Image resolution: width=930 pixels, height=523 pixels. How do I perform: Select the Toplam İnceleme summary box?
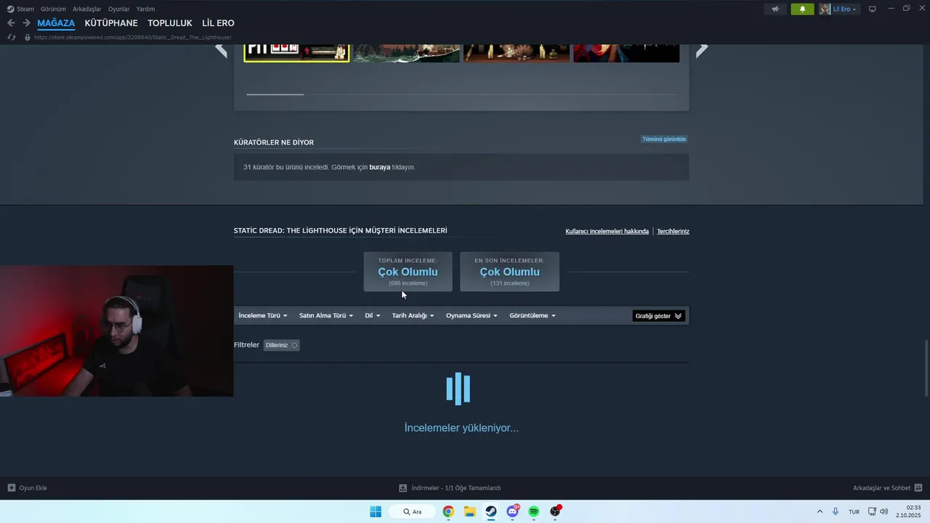tap(408, 272)
